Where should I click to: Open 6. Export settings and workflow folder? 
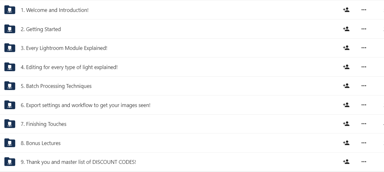click(86, 105)
